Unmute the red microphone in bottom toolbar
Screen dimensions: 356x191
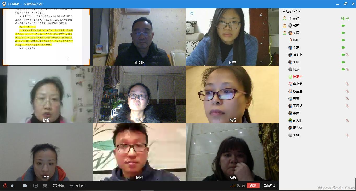click(x=5, y=186)
